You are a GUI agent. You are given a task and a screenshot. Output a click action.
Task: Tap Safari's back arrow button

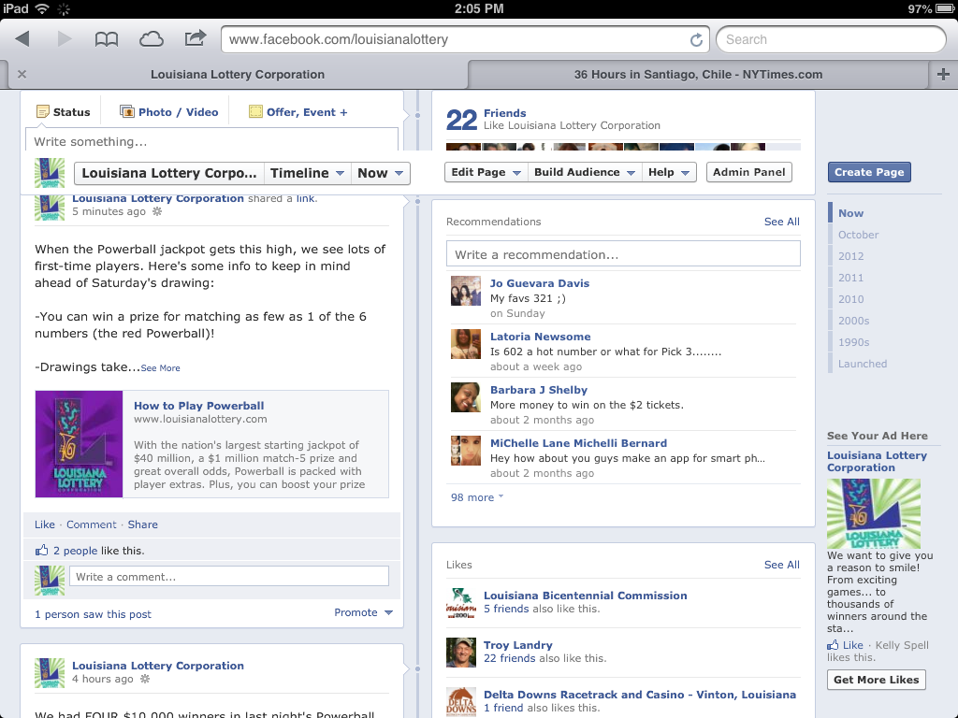(22, 39)
